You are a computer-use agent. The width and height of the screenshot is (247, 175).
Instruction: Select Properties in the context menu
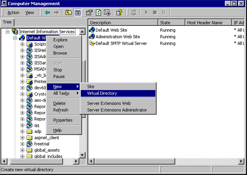click(63, 120)
